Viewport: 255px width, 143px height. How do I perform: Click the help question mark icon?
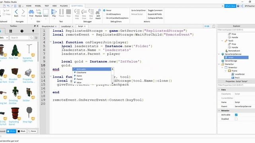[238, 6]
